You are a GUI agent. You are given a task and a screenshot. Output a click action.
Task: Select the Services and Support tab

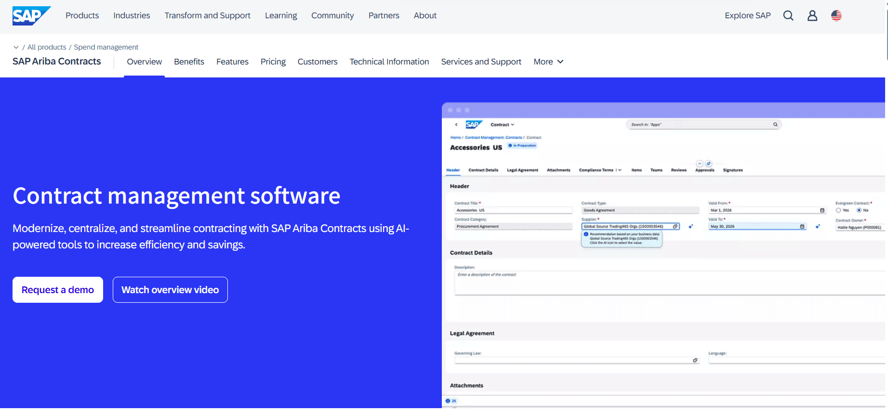pos(481,62)
